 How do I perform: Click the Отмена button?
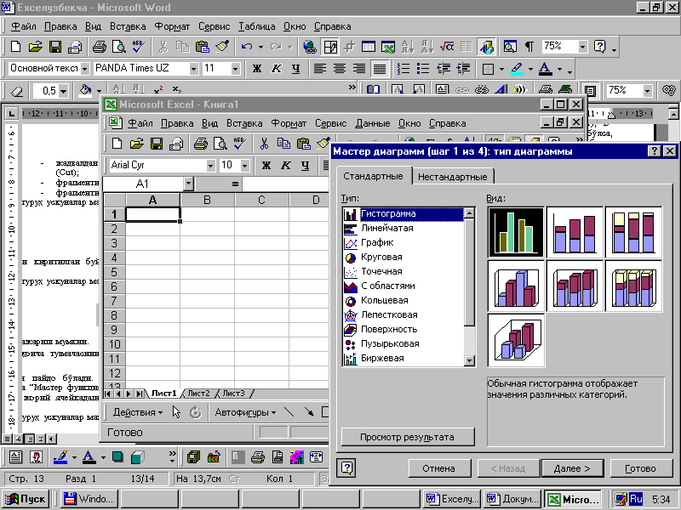point(438,468)
